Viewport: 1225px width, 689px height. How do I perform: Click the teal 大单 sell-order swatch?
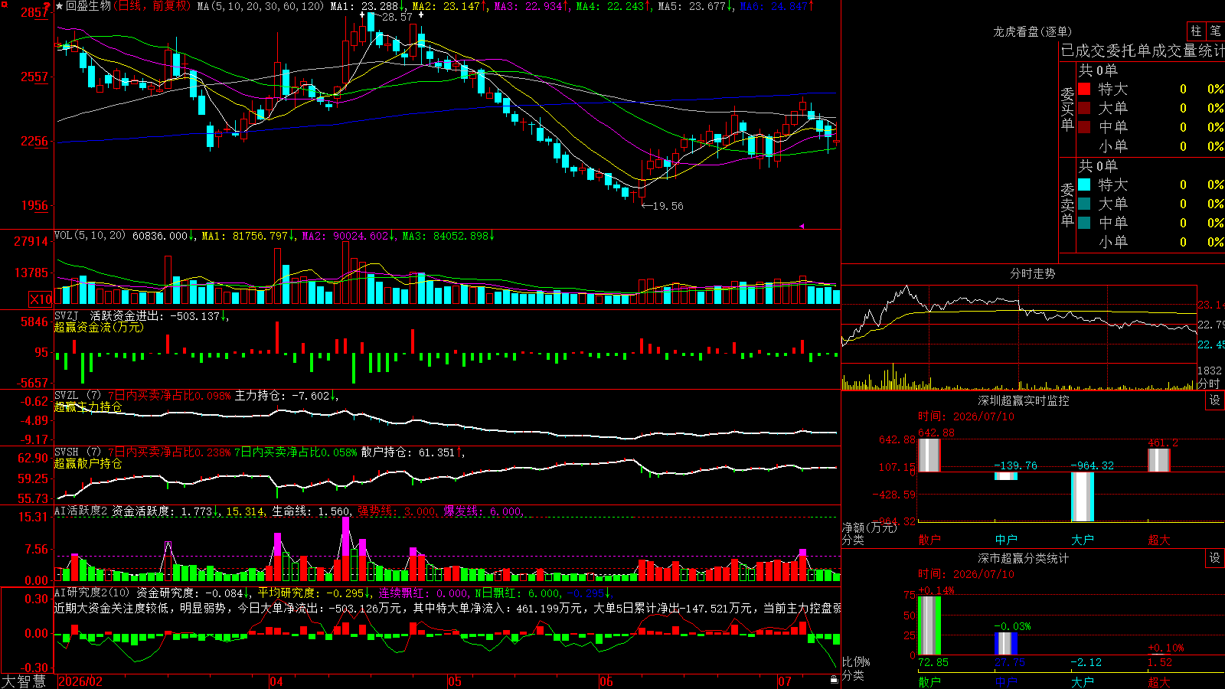click(1084, 204)
